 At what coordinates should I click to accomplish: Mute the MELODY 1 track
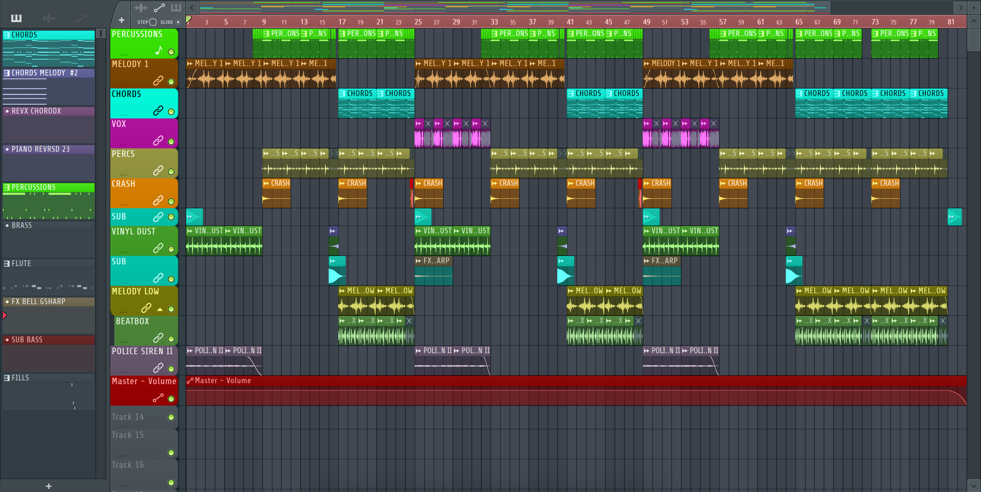coord(171,82)
